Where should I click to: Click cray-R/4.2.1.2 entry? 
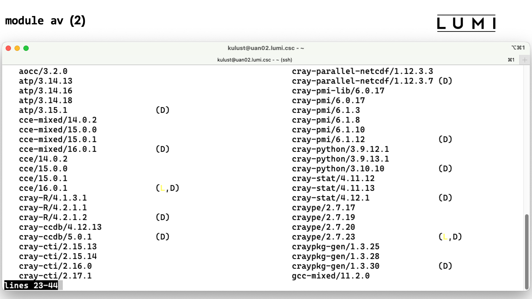(x=53, y=217)
